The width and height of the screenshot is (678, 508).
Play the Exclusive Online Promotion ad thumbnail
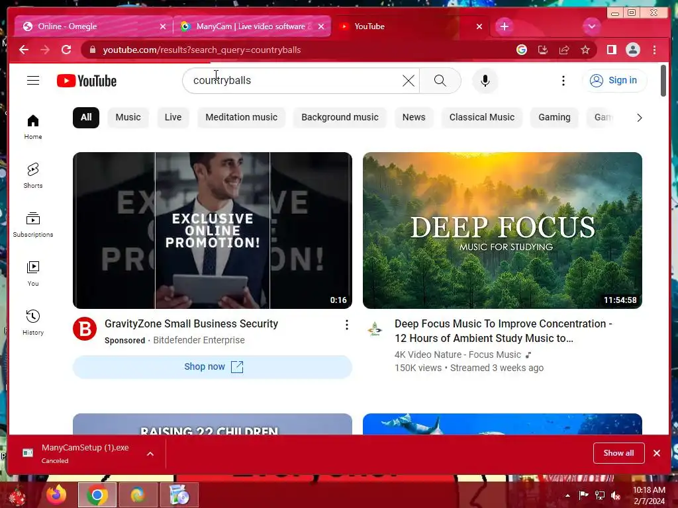tap(213, 230)
